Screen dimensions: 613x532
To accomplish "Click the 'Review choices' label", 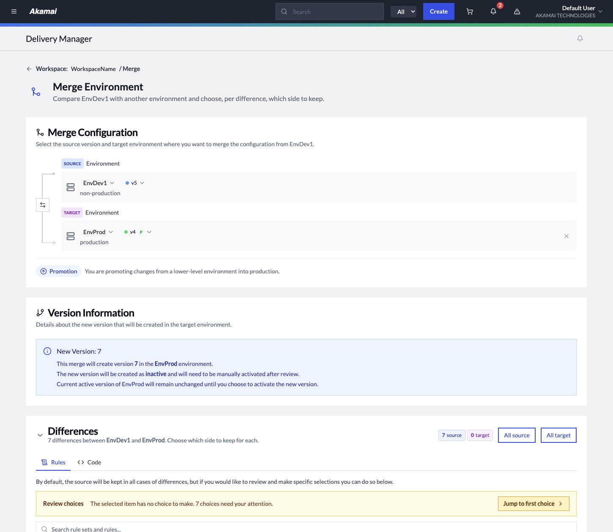I will click(63, 504).
